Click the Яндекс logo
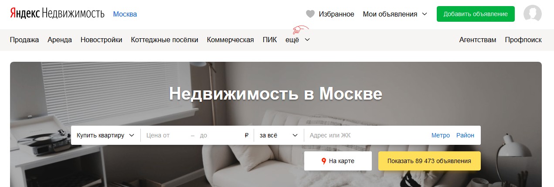 pyautogui.click(x=25, y=14)
